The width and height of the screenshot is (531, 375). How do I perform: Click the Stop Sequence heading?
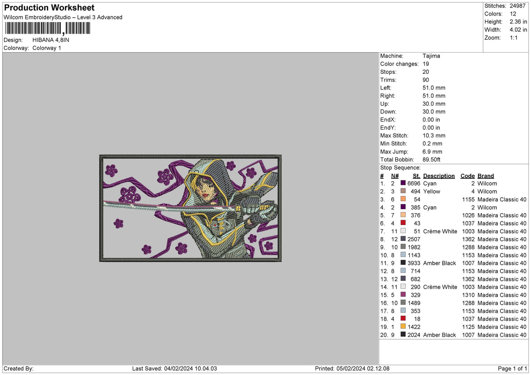(400, 168)
